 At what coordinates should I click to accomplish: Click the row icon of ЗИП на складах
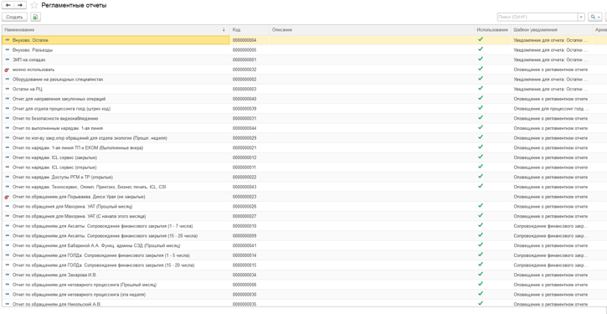(8, 59)
